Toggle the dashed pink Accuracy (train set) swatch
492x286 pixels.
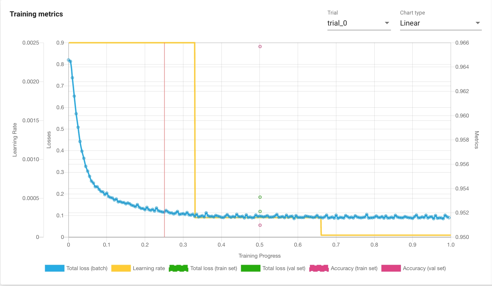click(319, 268)
